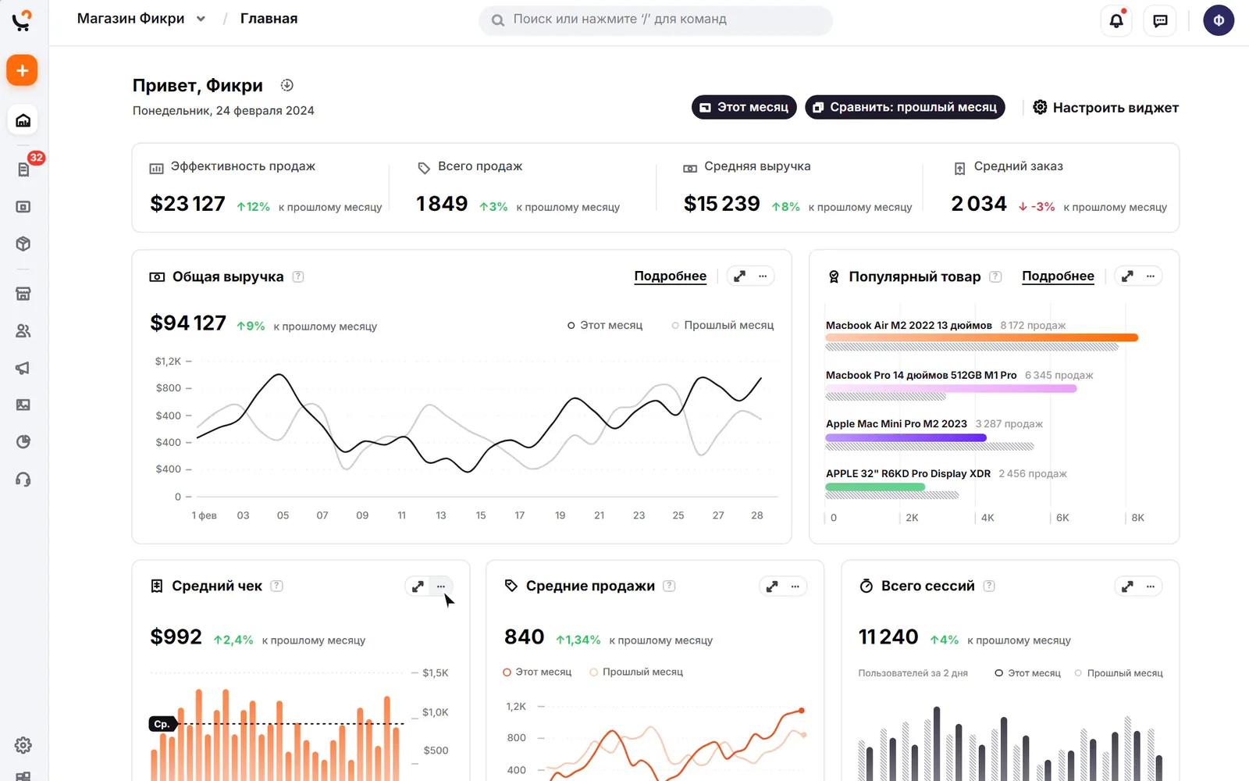Viewport: 1249px width, 781px height.
Task: Open the messages chat icon
Action: (1160, 21)
